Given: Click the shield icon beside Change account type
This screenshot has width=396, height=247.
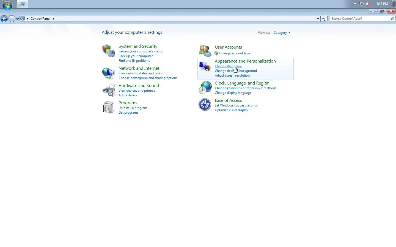Looking at the screenshot, I should point(216,53).
